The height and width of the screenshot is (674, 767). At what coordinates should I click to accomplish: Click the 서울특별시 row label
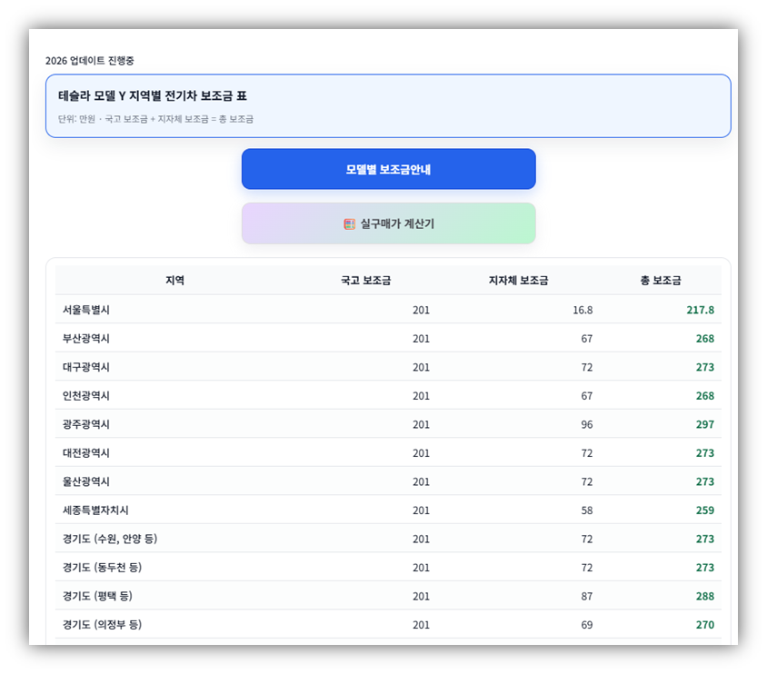pyautogui.click(x=86, y=310)
